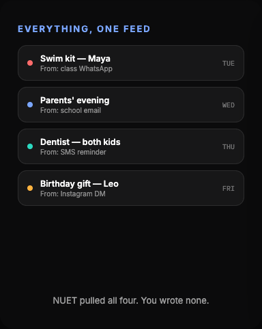Click the 'NUET pulled all four' caption
Screen dimensions: 262x329
(131, 300)
